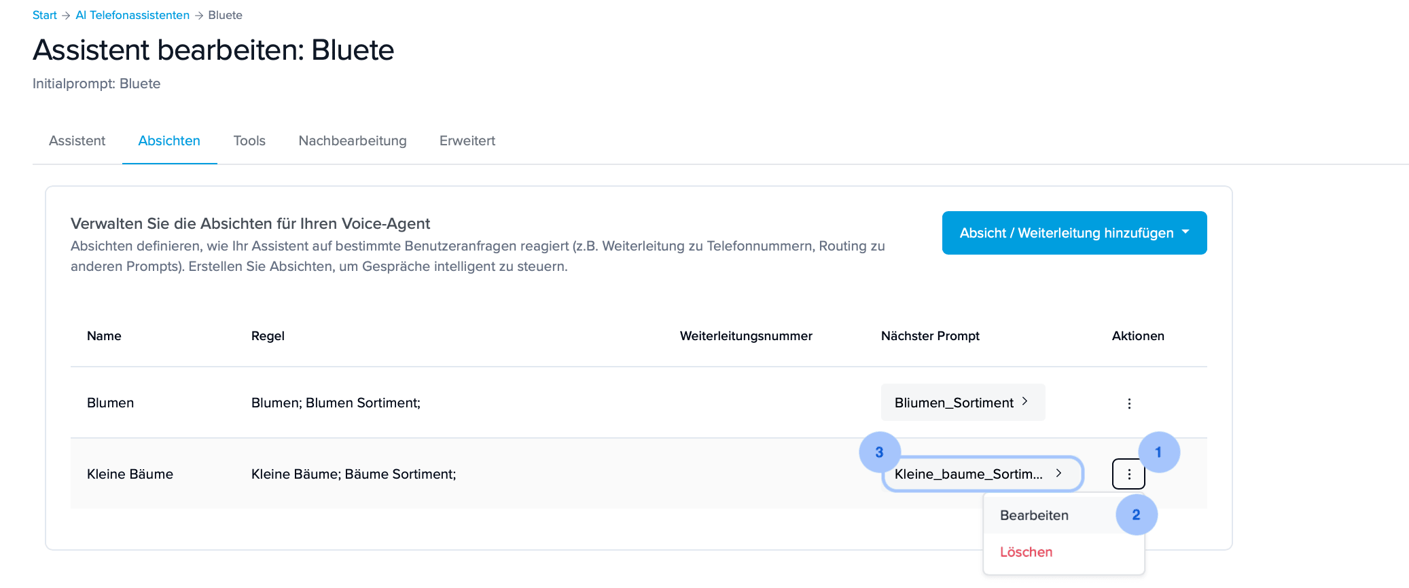Switch to the Assistent tab

pos(77,141)
